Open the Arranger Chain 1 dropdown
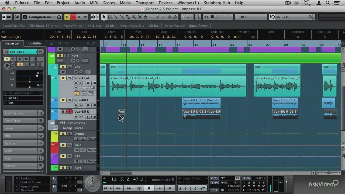 coord(193,178)
